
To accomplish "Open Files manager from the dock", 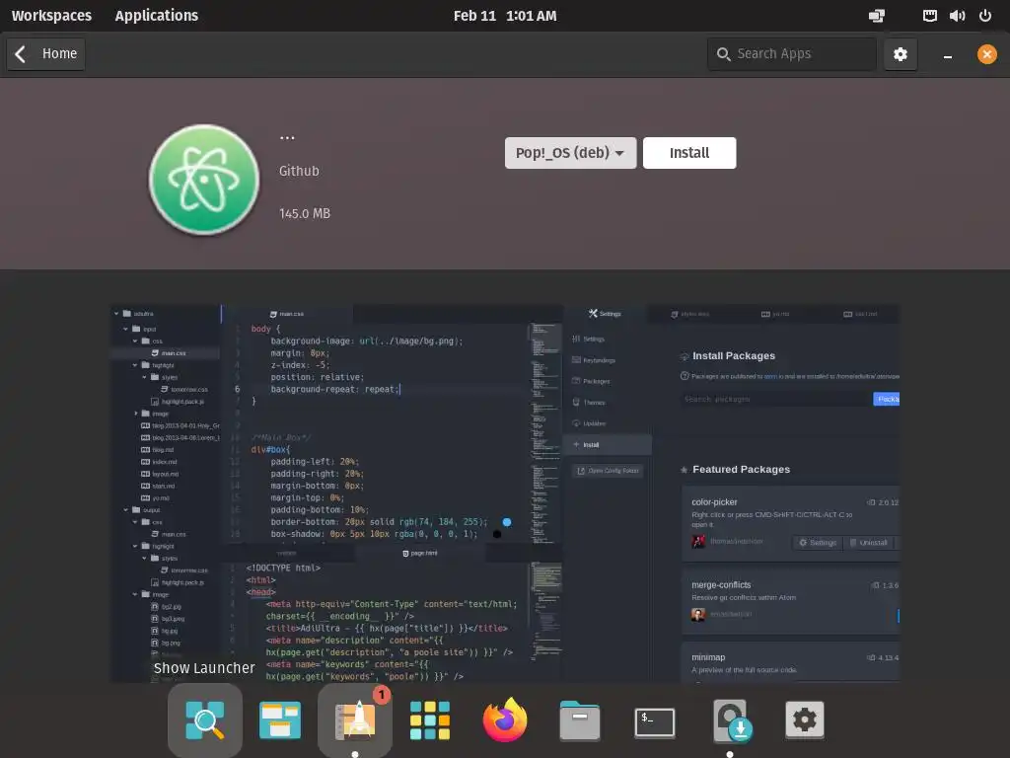I will pyautogui.click(x=580, y=720).
